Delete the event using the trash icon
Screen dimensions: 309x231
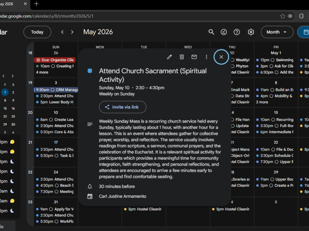(x=182, y=57)
